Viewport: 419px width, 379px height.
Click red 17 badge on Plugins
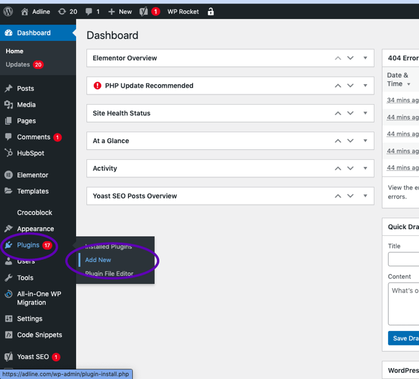point(47,245)
